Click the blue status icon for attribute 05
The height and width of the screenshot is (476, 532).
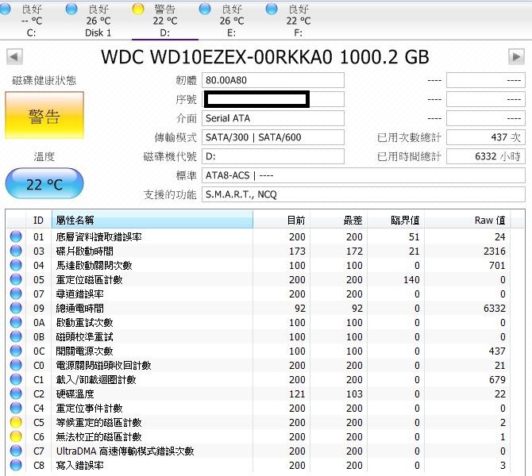16,279
